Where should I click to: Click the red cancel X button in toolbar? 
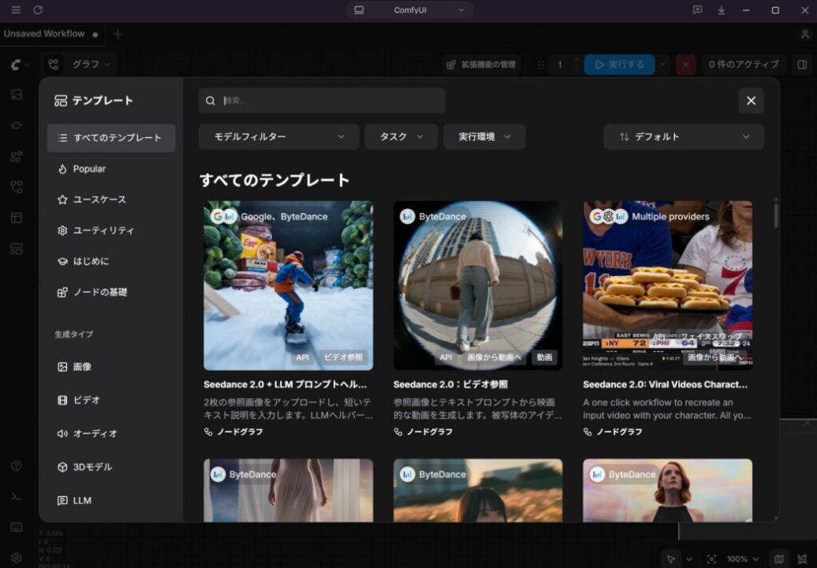pyautogui.click(x=685, y=65)
